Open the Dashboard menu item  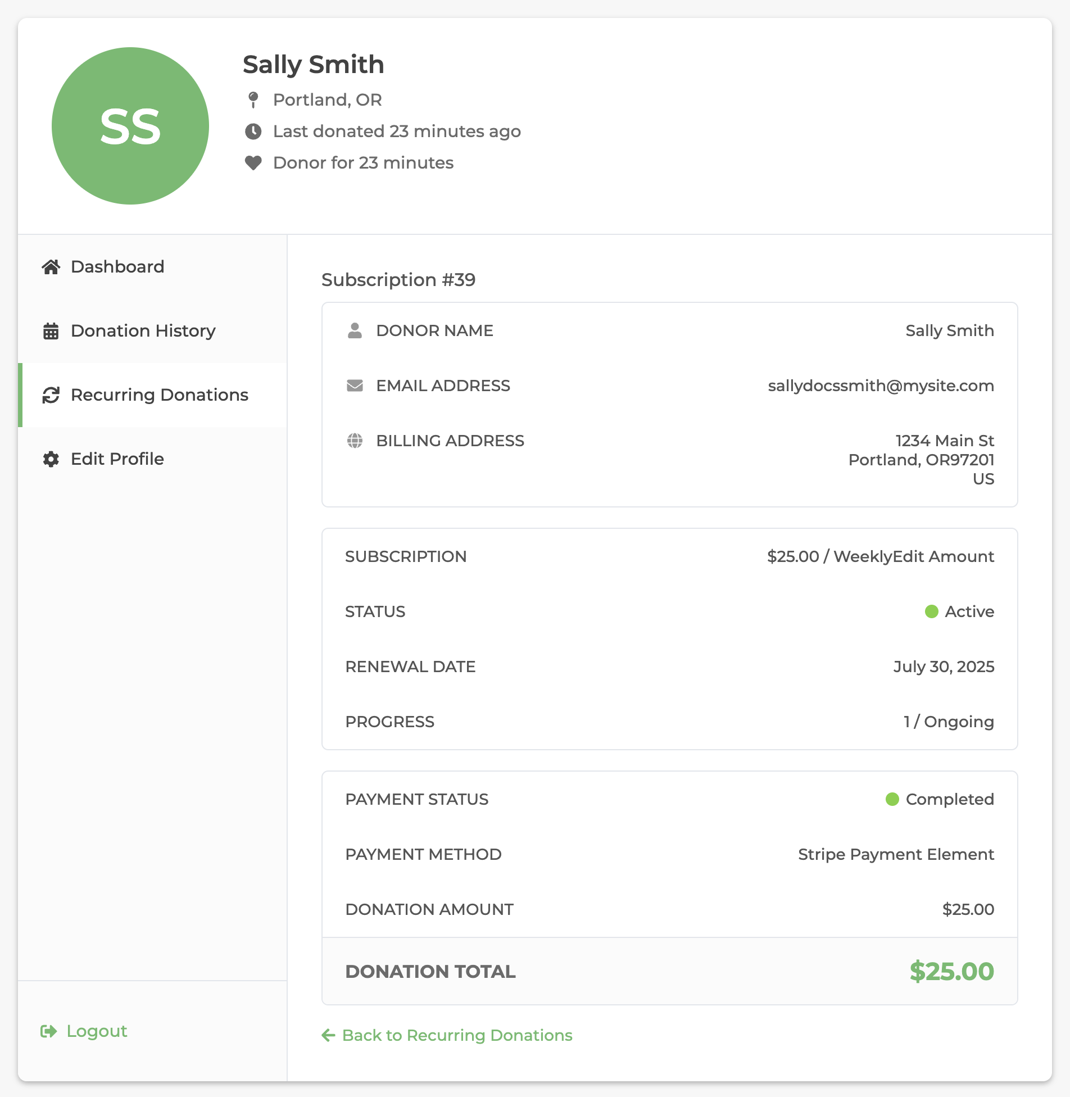[117, 267]
